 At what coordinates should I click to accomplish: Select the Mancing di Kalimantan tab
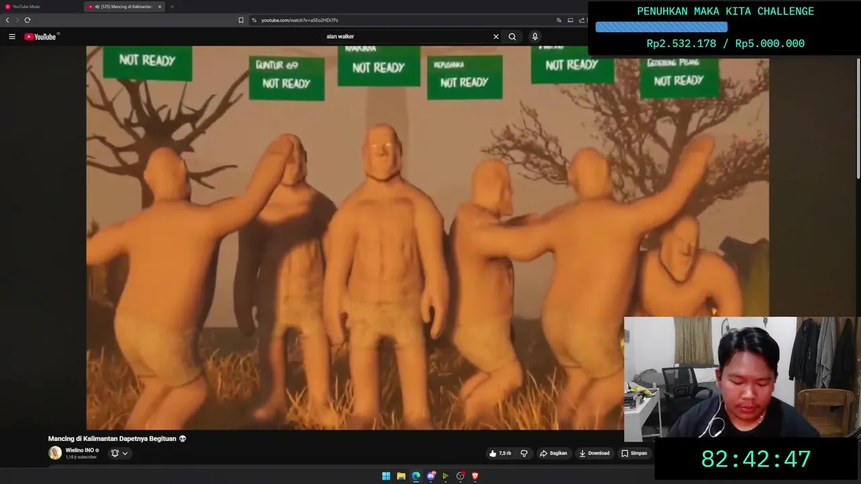click(x=124, y=7)
